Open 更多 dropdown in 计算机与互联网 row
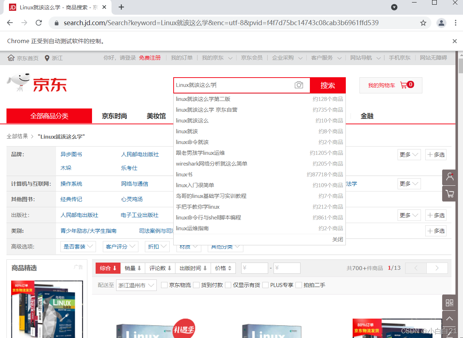Image resolution: width=463 pixels, height=338 pixels. click(409, 184)
